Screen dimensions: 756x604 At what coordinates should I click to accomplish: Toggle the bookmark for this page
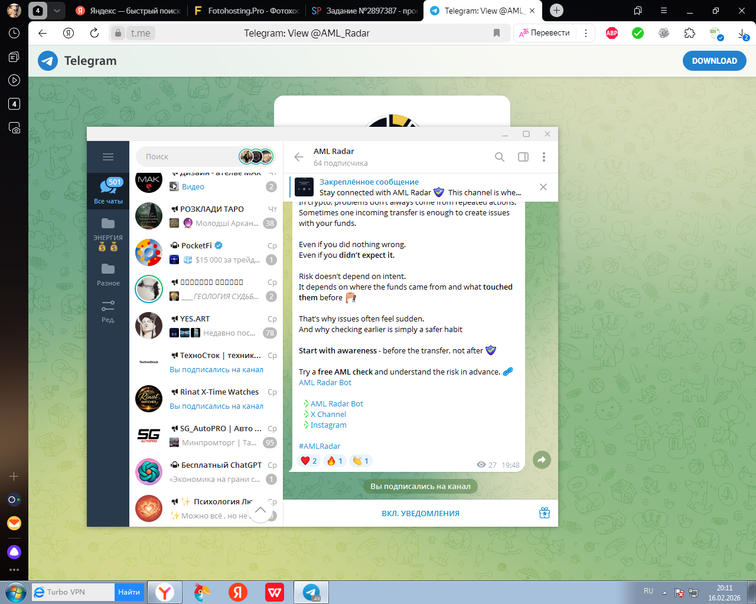(497, 33)
